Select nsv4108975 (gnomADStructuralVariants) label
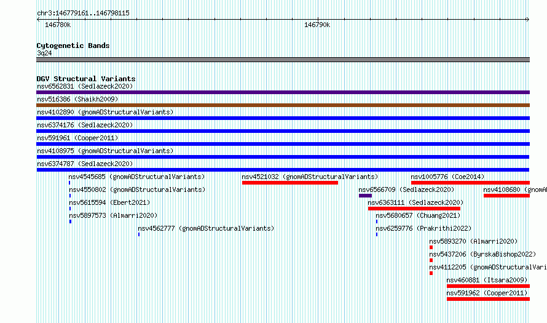This screenshot has height=323, width=547. pyautogui.click(x=105, y=151)
